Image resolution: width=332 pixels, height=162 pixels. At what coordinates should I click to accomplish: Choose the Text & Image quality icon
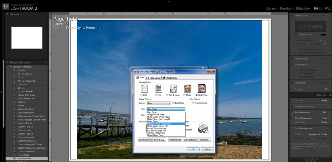(x=173, y=89)
